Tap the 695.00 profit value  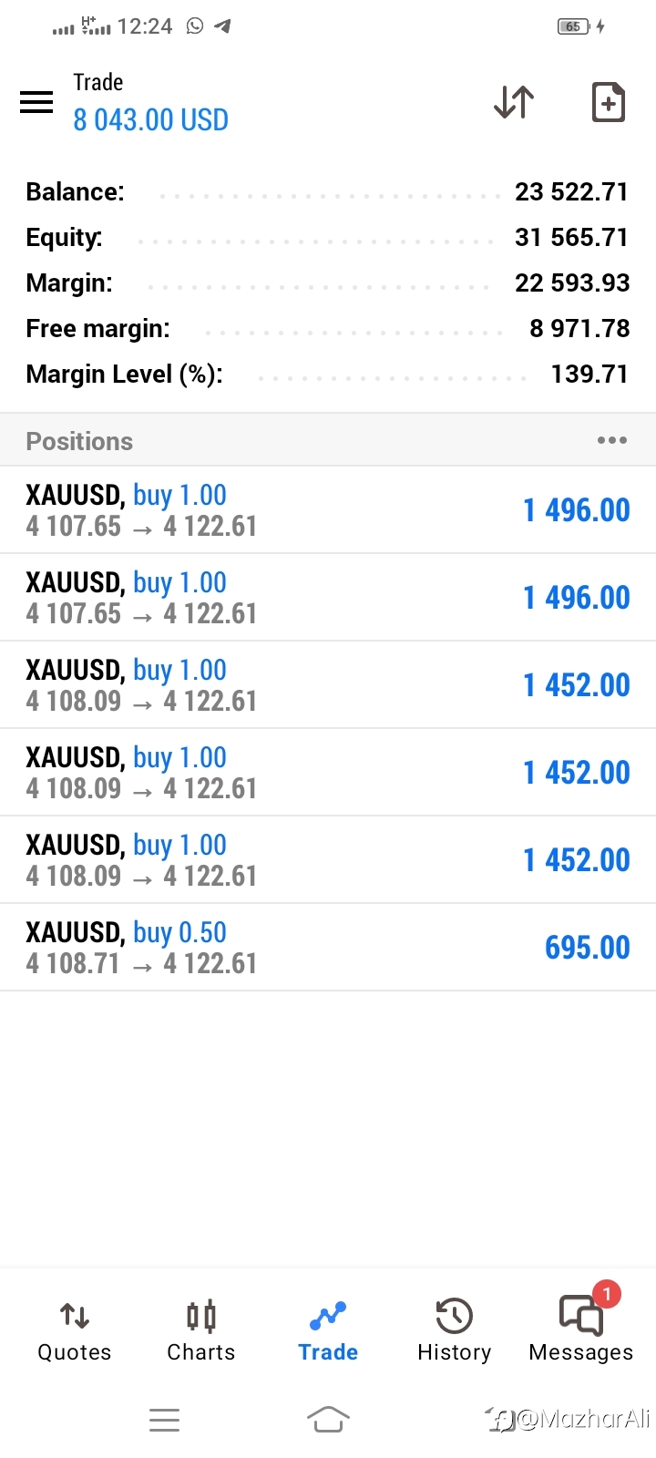point(587,948)
